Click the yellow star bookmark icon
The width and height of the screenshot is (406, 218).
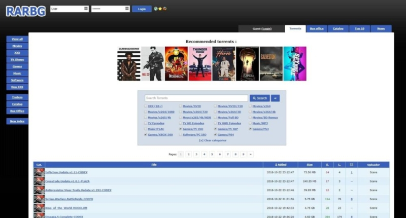(x=160, y=9)
